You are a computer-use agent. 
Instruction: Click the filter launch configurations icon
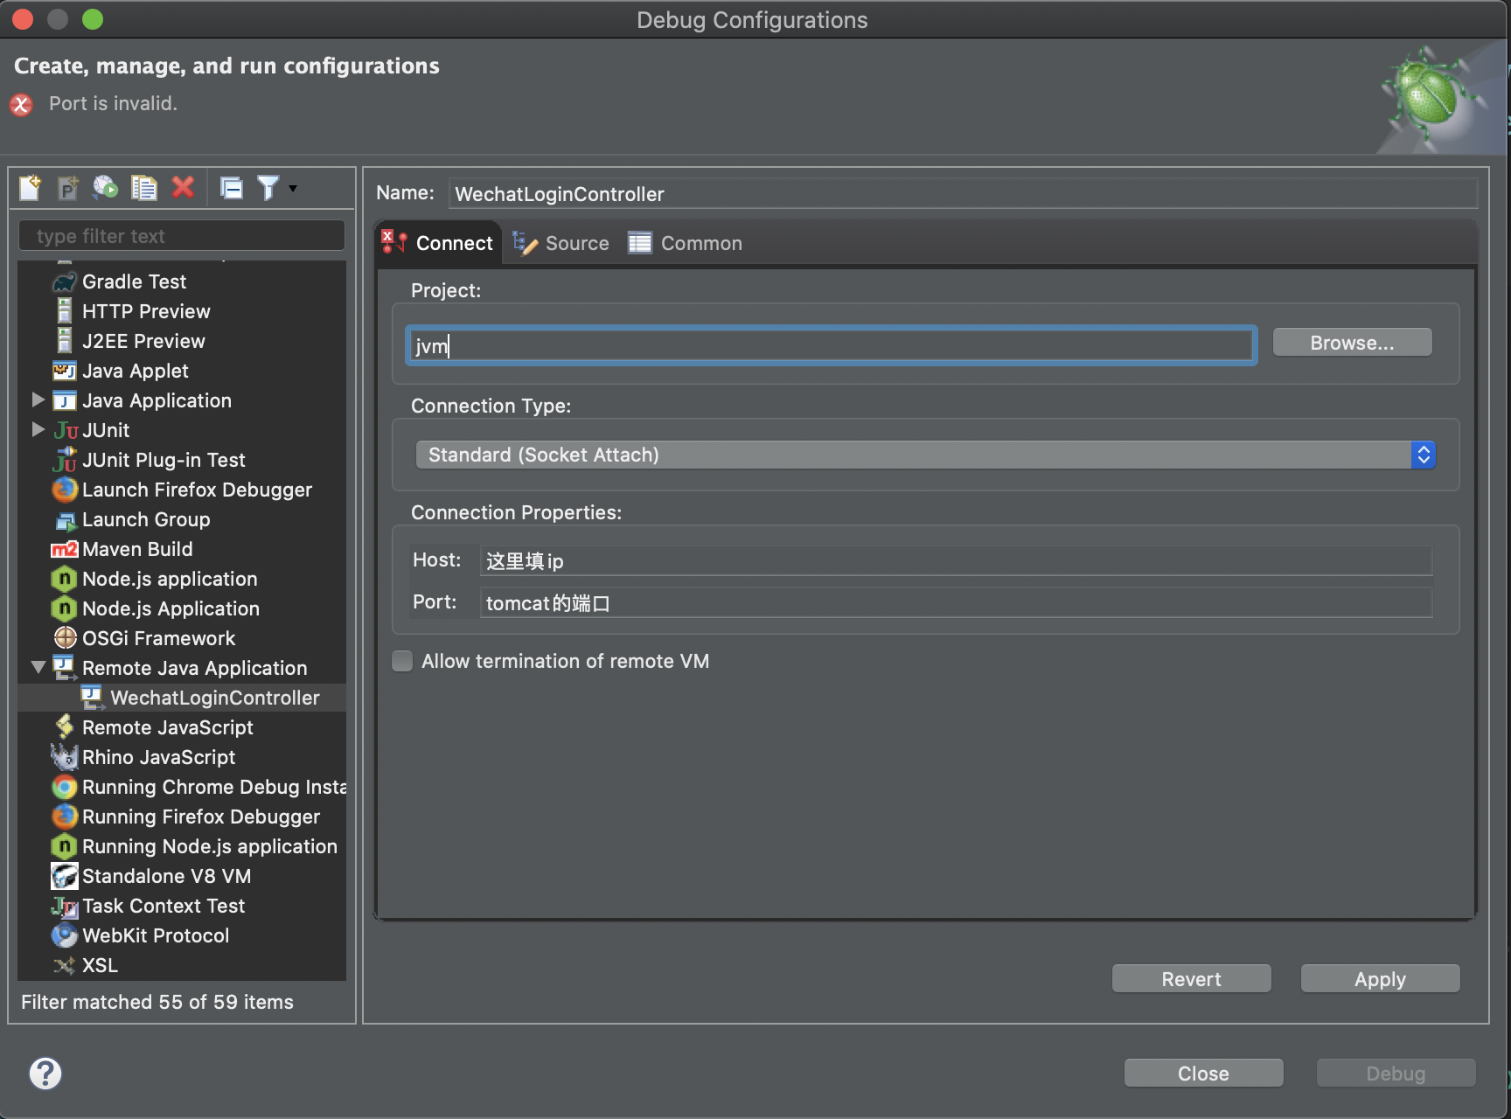(x=268, y=188)
